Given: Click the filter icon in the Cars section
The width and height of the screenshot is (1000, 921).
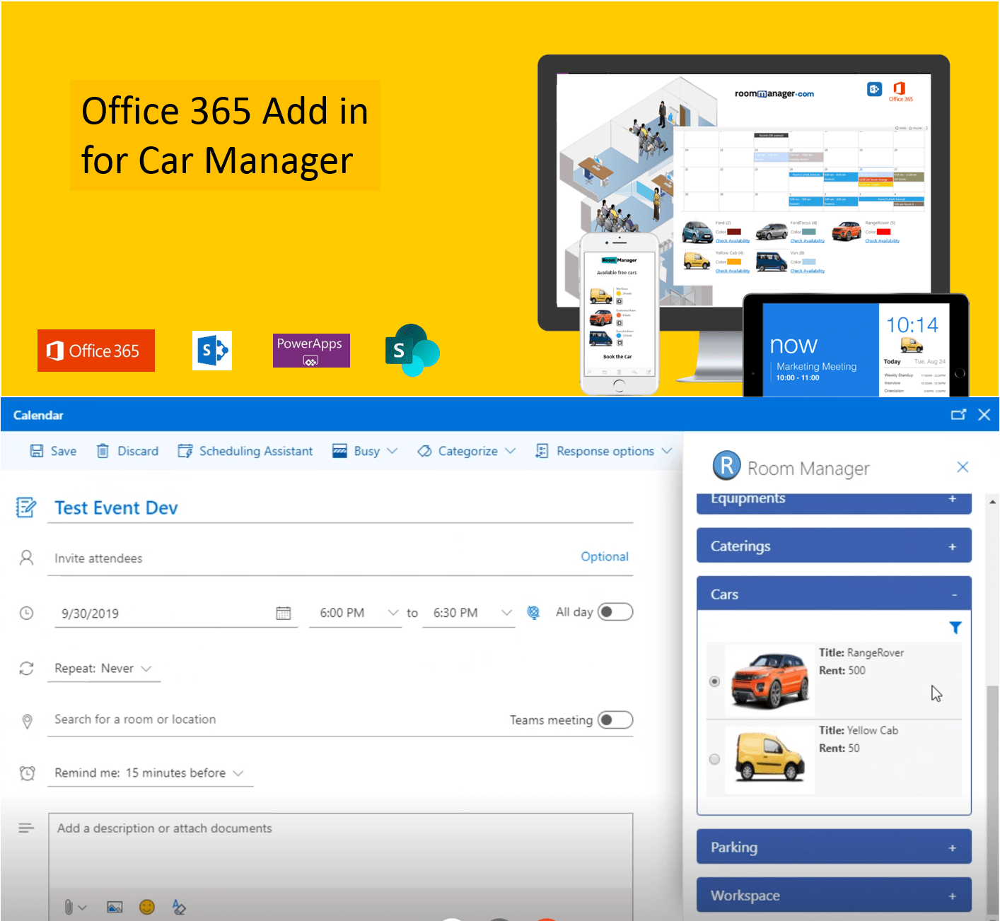Looking at the screenshot, I should pyautogui.click(x=955, y=628).
